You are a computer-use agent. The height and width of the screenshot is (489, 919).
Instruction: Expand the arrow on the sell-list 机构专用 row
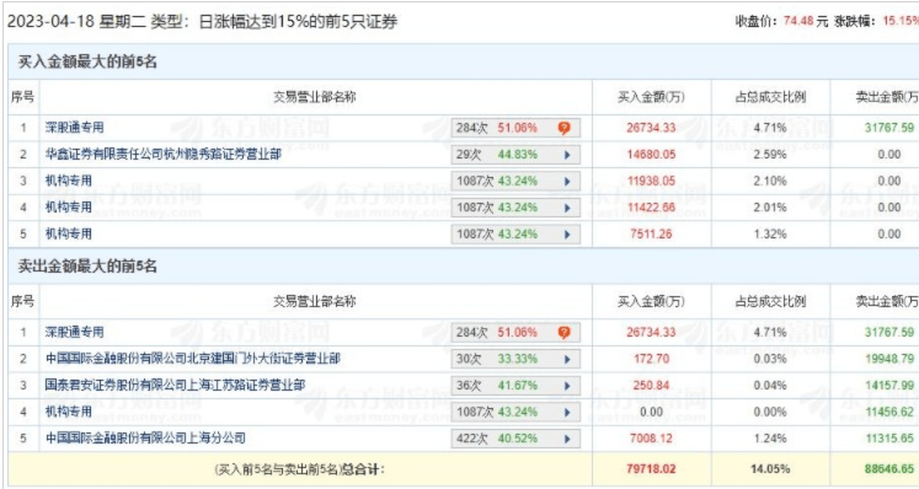pyautogui.click(x=567, y=412)
